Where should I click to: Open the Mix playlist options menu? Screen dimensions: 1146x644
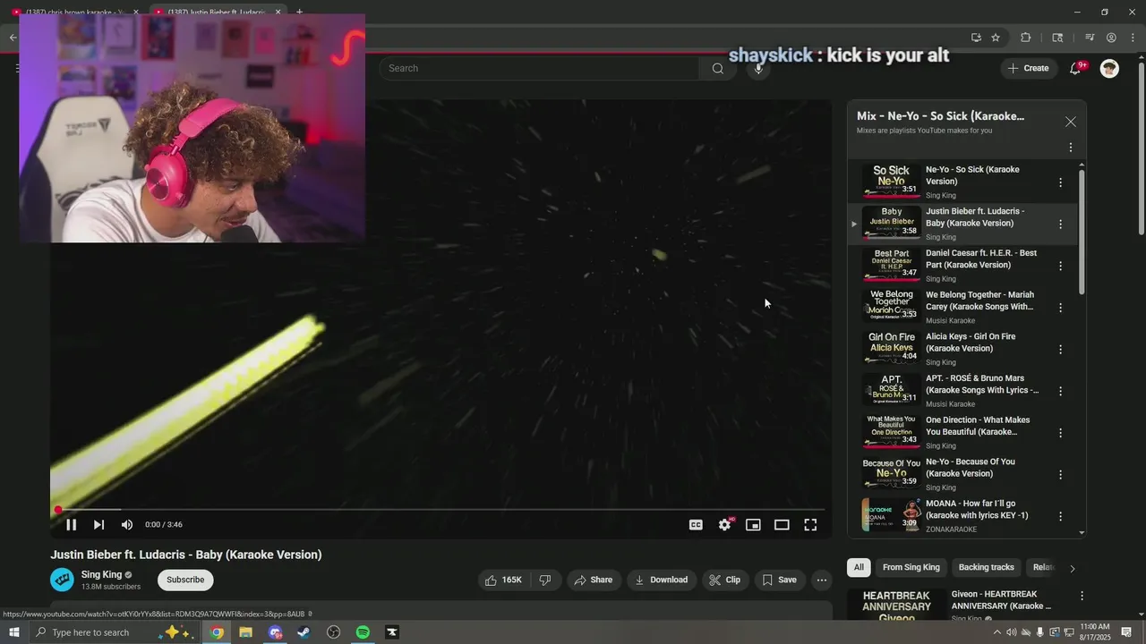(x=1071, y=148)
